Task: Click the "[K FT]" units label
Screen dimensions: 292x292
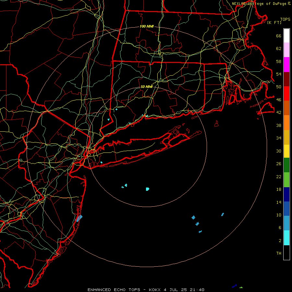Action: [x=274, y=22]
